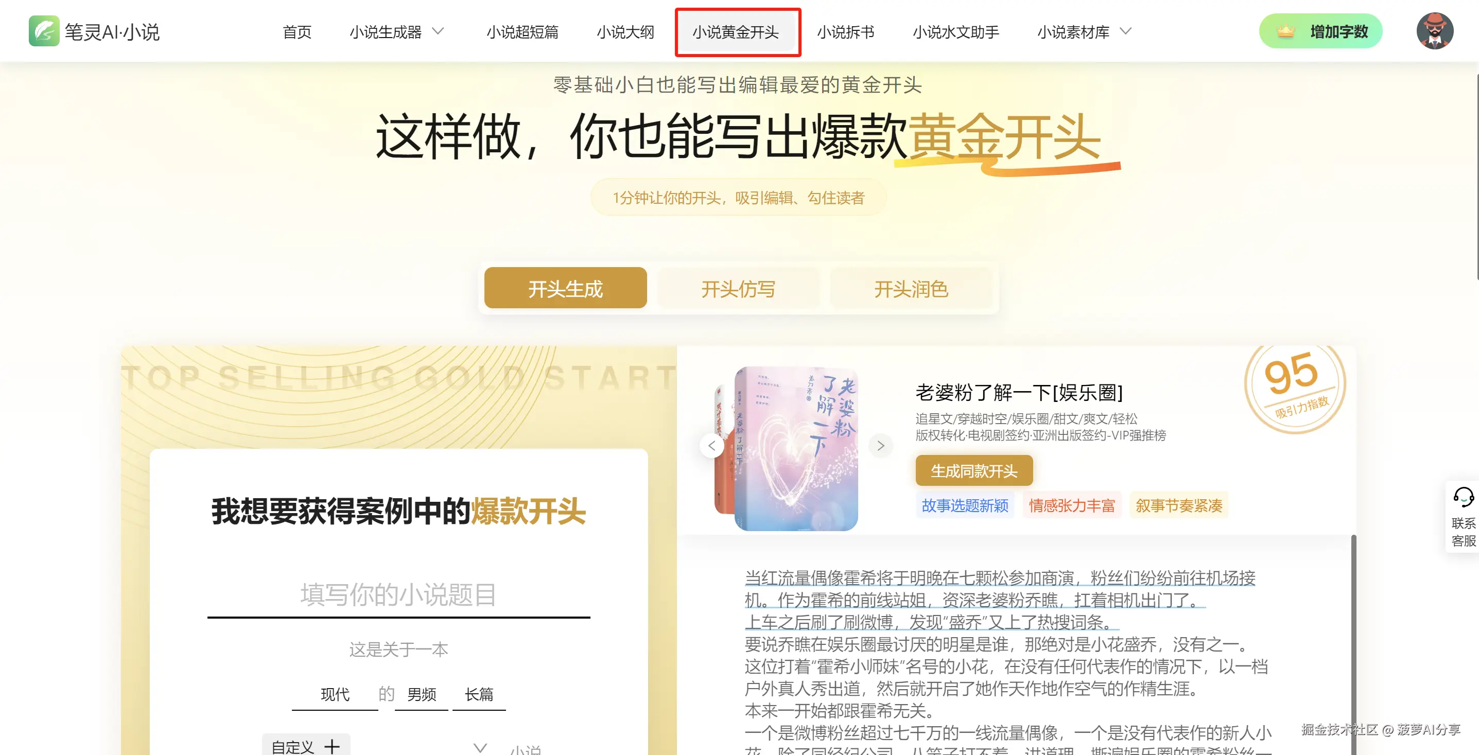Click the plus icon beside 自定义
1479x755 pixels.
pos(332,746)
